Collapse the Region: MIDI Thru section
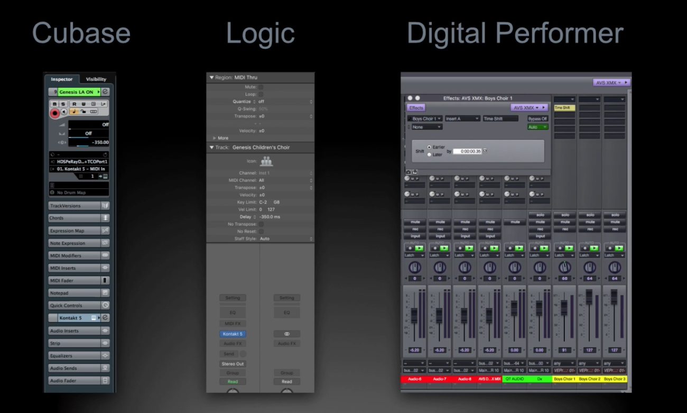Screen dimensions: 687x413 212,78
